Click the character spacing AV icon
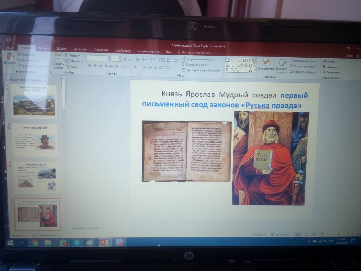This screenshot has height=271, width=361. (117, 66)
